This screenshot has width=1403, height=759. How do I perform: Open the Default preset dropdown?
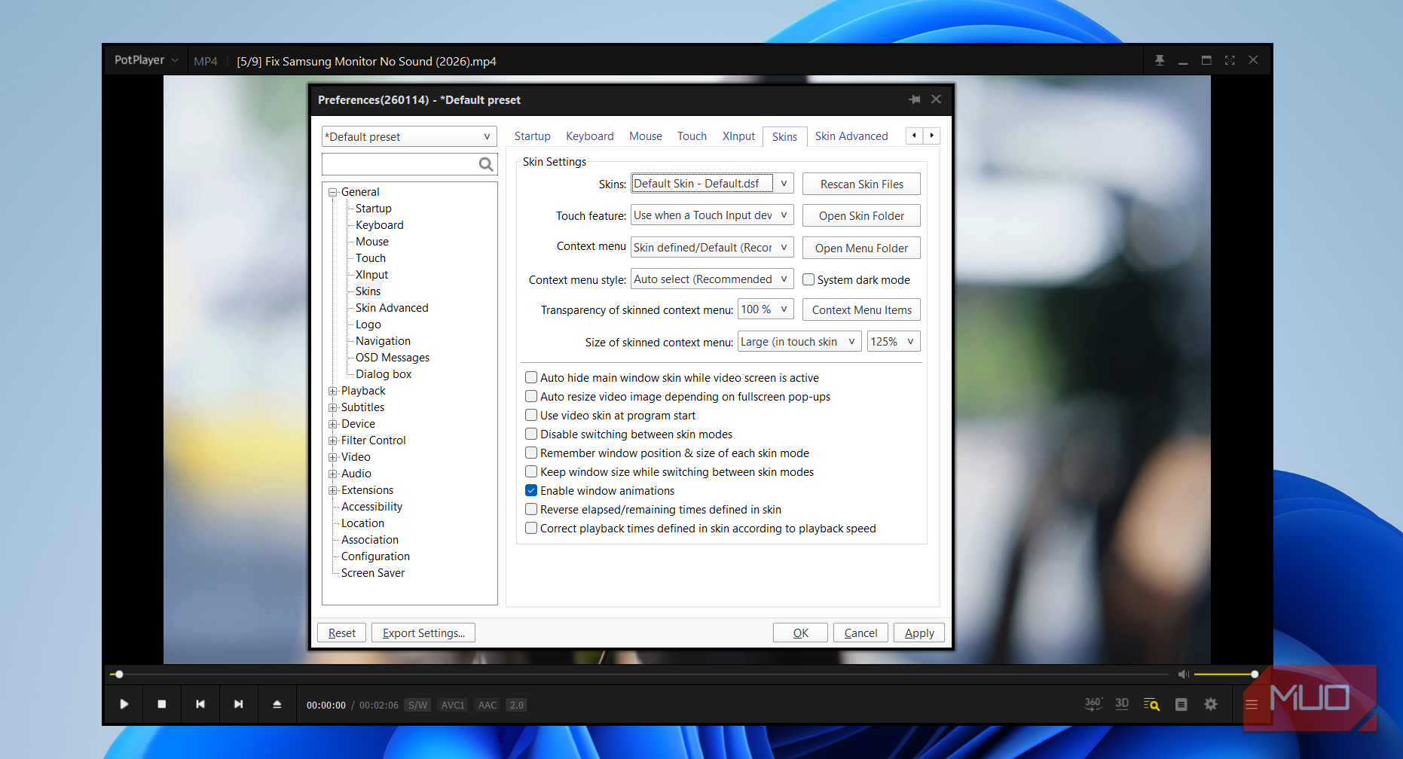(x=409, y=136)
